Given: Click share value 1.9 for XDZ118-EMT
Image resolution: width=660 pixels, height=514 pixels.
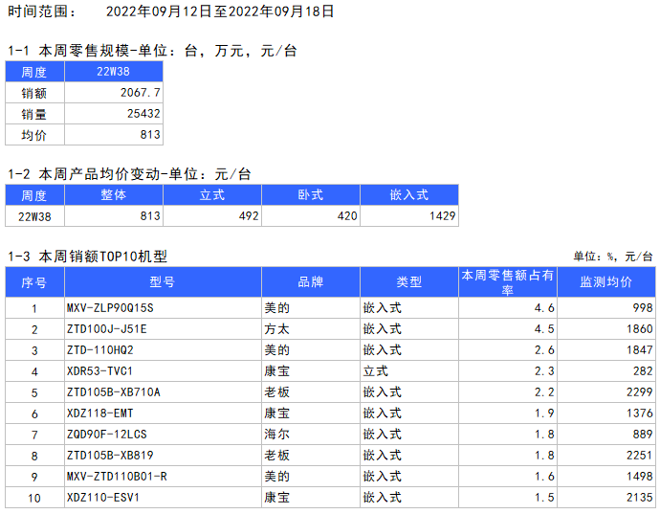Looking at the screenshot, I should pos(544,413).
